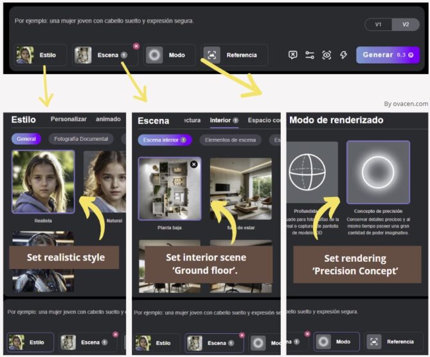Switch to V1 model version

(x=378, y=24)
